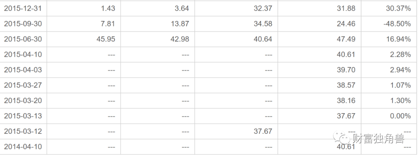Select the 2015-09-30 date cell

(23, 24)
